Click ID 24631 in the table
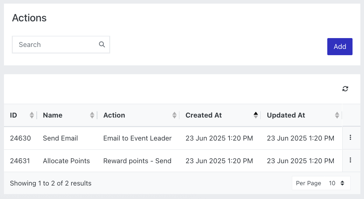The width and height of the screenshot is (364, 199). [20, 161]
